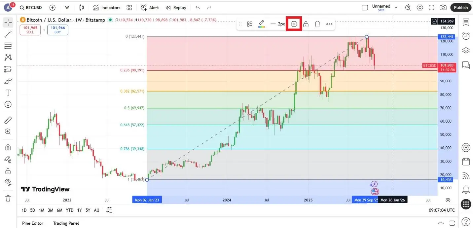Select the 1Y date range button
The image size is (473, 228).
80,210
